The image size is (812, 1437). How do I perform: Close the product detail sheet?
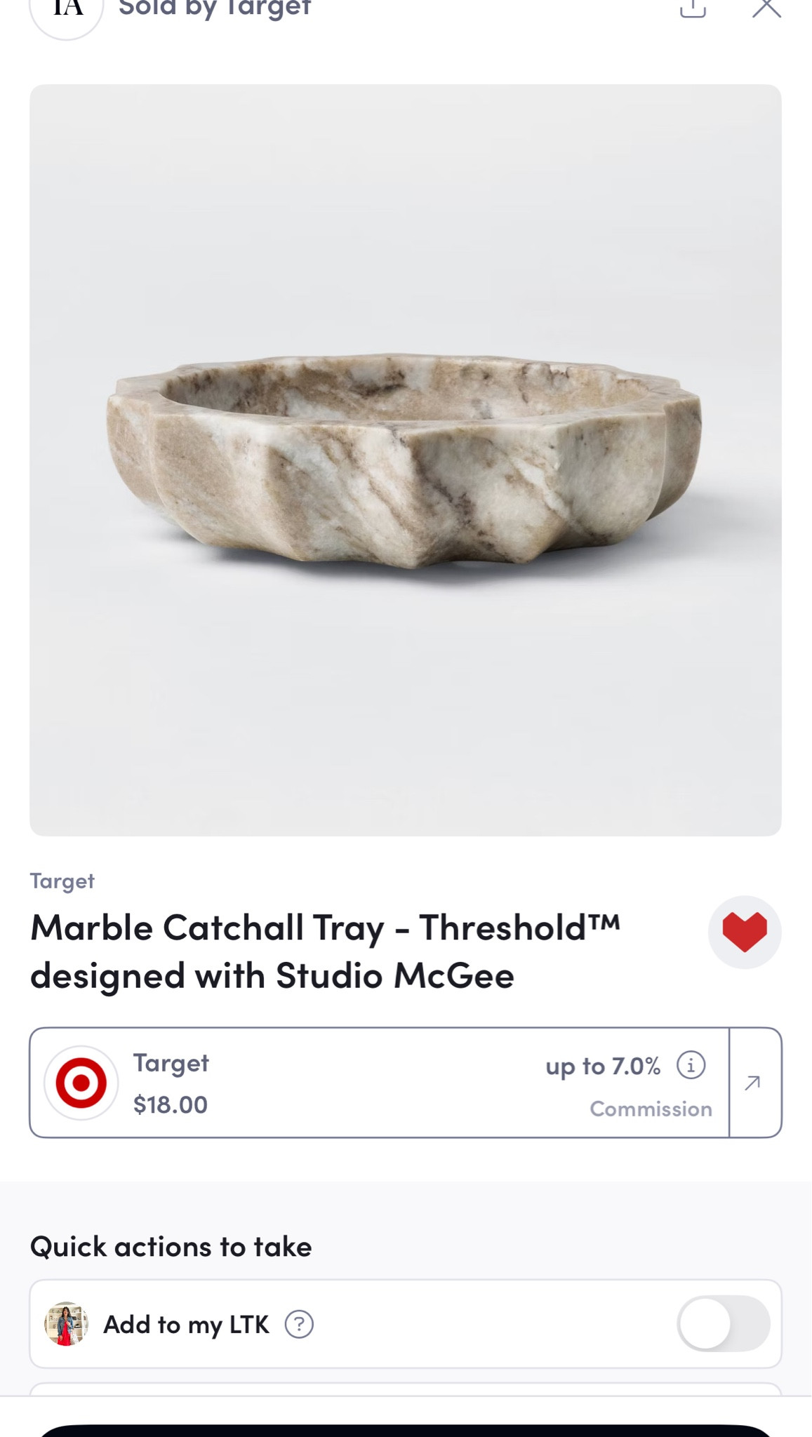766,8
